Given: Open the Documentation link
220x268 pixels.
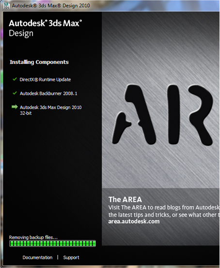Looking at the screenshot, I should (x=37, y=257).
